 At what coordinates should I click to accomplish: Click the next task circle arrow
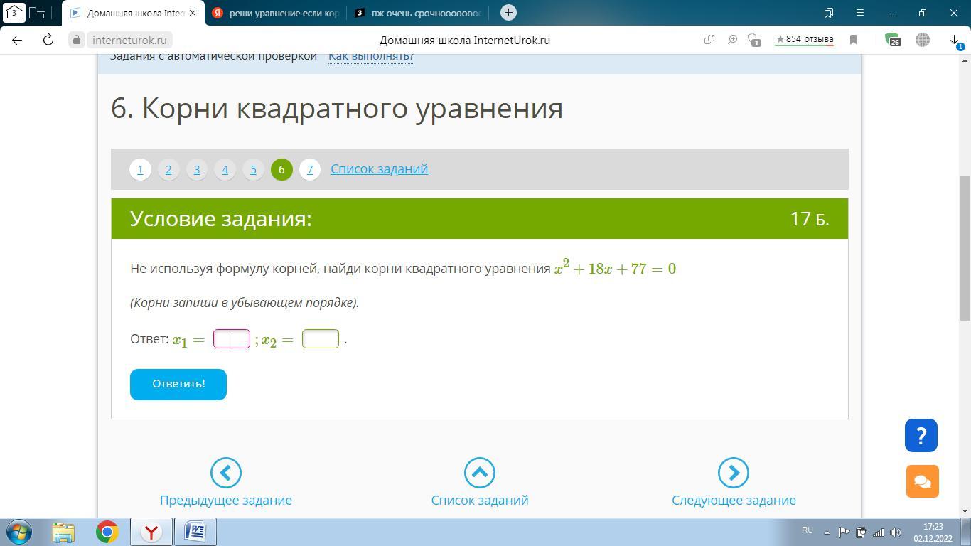[733, 473]
